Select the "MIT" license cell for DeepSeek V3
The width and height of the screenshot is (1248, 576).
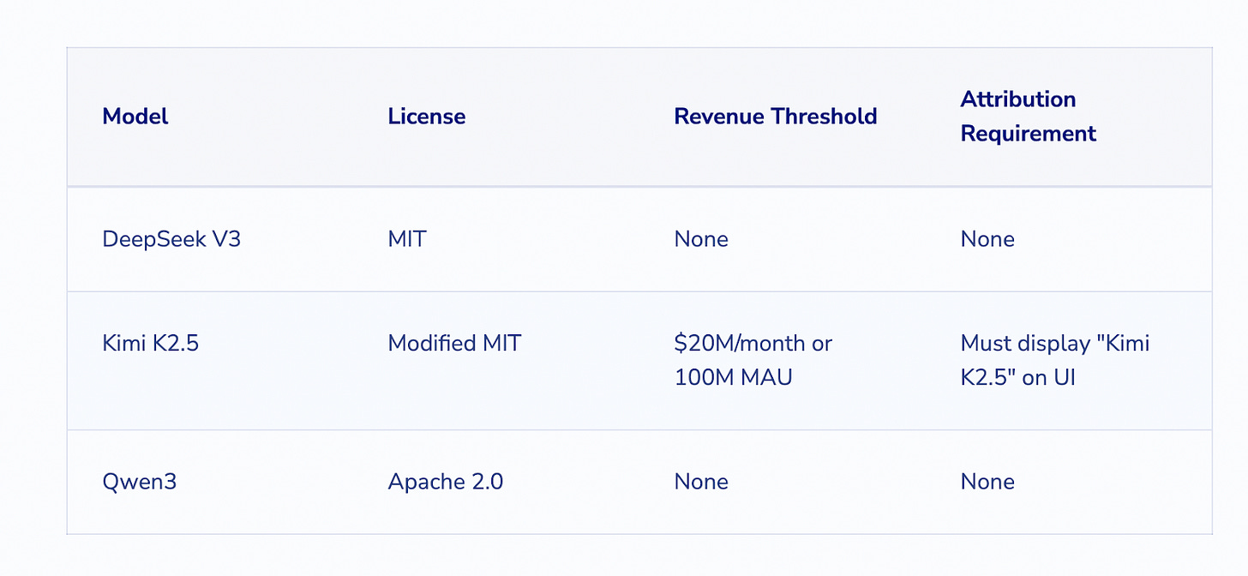[x=407, y=238]
